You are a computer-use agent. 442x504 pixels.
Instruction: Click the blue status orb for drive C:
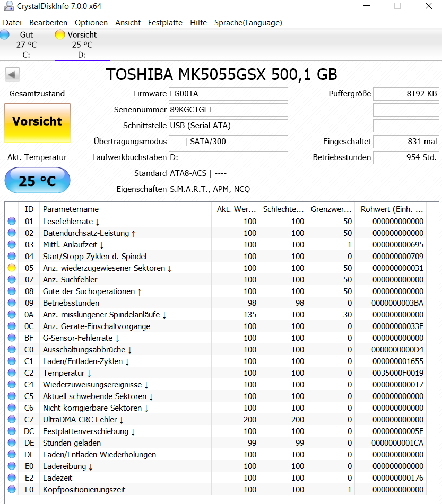pyautogui.click(x=4, y=35)
